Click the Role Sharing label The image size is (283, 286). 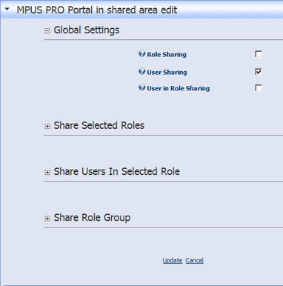[167, 55]
